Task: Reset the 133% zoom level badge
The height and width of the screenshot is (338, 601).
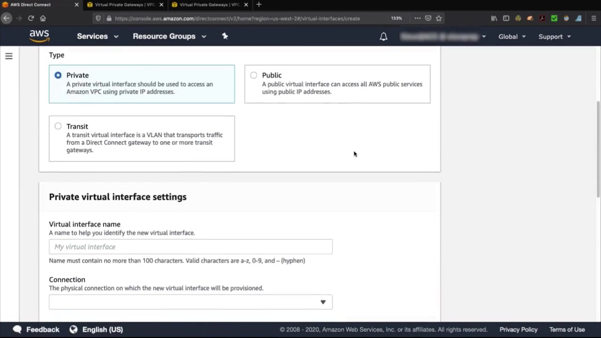Action: click(x=396, y=18)
